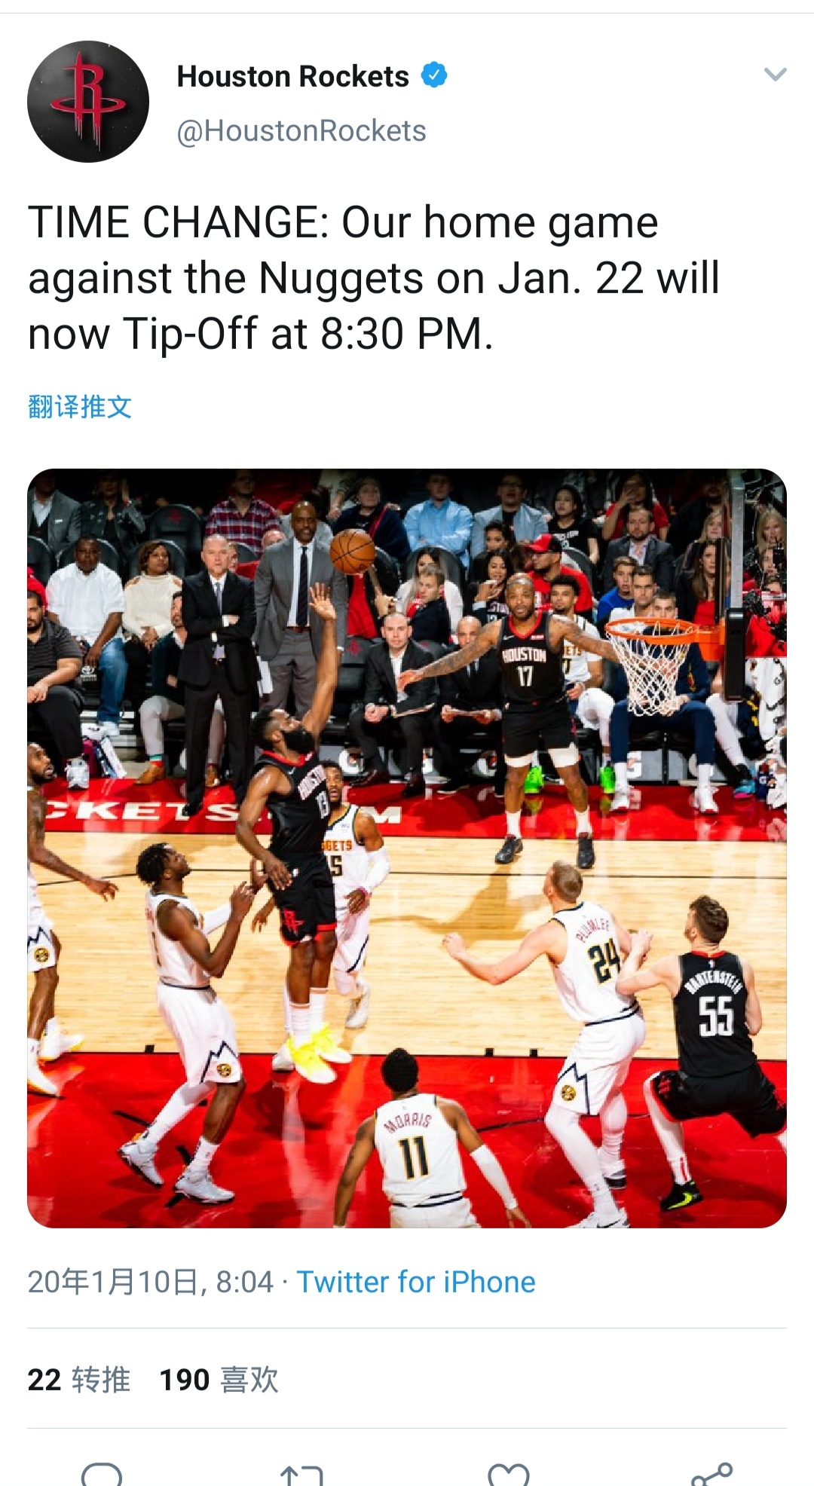
Task: Expand the tweet options chevron
Action: [x=776, y=74]
